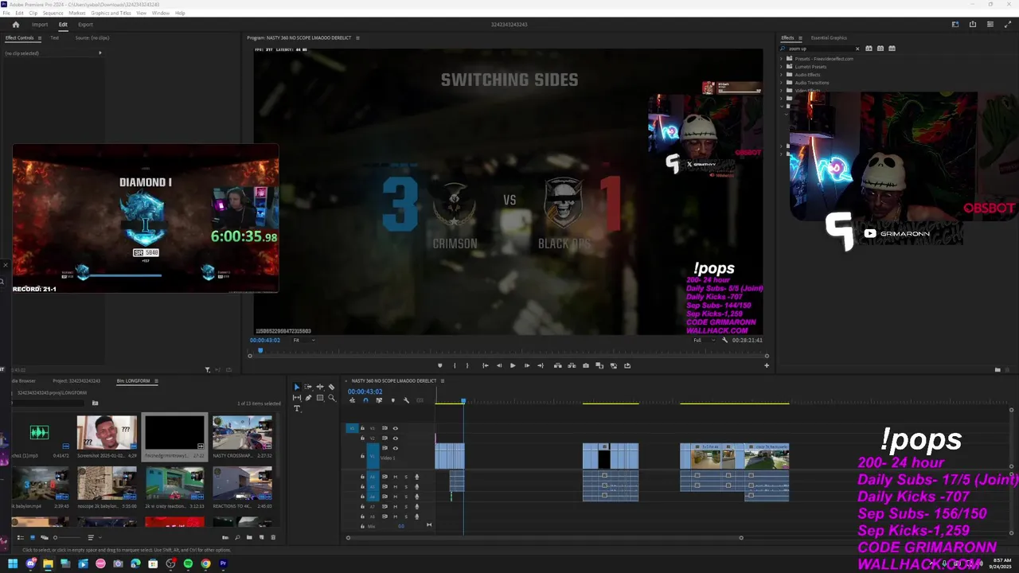Enable voice-over record on track A6
The image size is (1019, 573).
click(416, 497)
